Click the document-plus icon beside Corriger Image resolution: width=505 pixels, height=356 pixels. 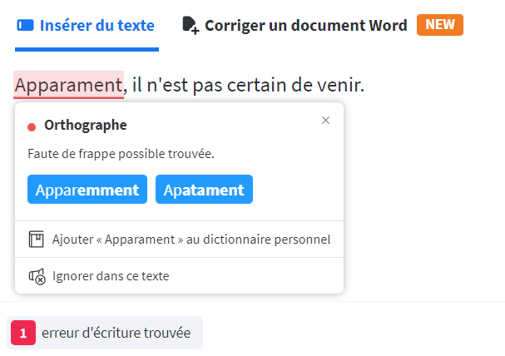point(191,26)
